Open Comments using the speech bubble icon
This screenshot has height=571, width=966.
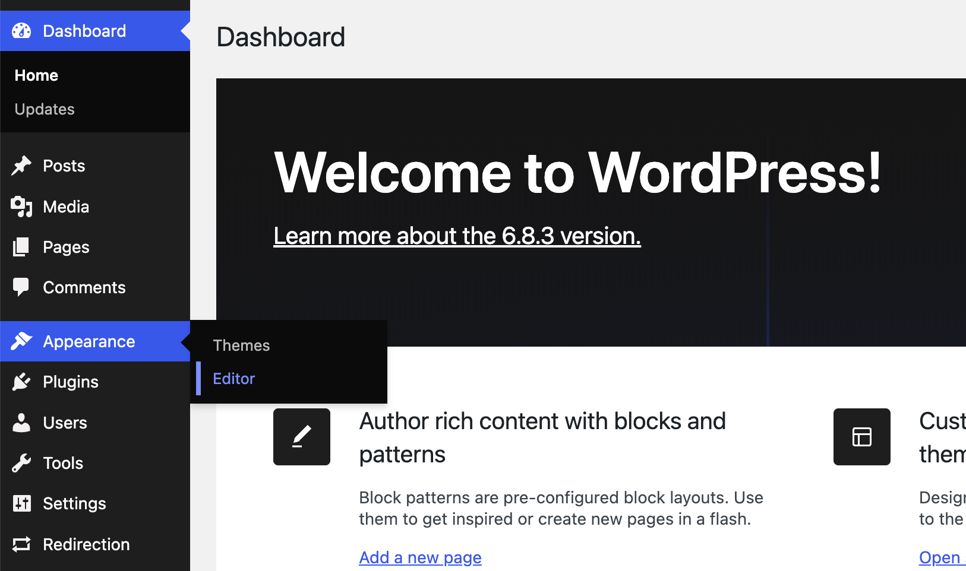22,287
